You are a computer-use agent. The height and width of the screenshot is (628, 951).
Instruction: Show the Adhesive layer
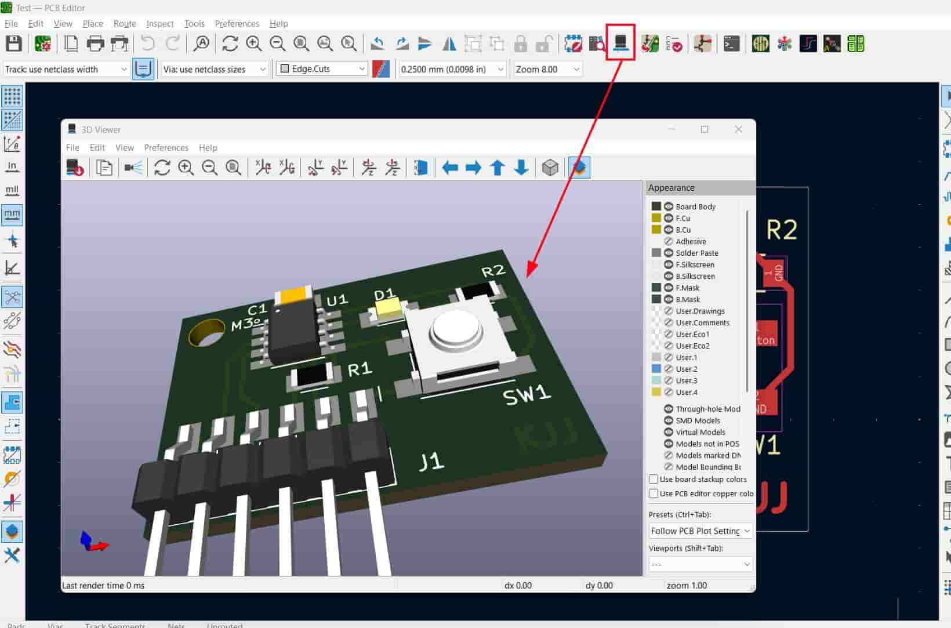tap(669, 241)
